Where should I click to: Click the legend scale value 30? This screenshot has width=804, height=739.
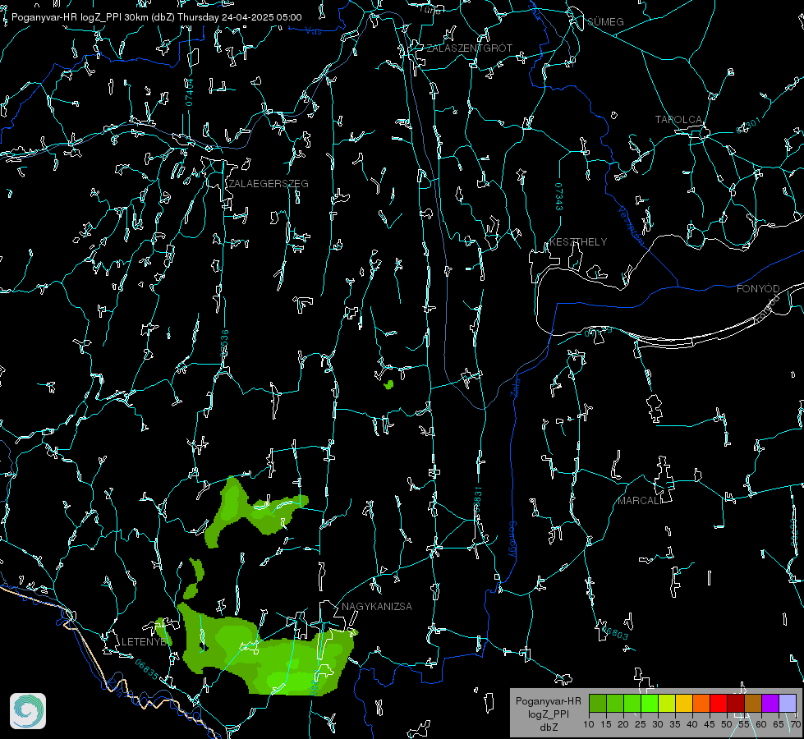pos(657,724)
